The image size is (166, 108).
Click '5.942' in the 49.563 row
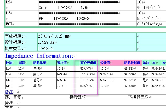coord(156,69)
